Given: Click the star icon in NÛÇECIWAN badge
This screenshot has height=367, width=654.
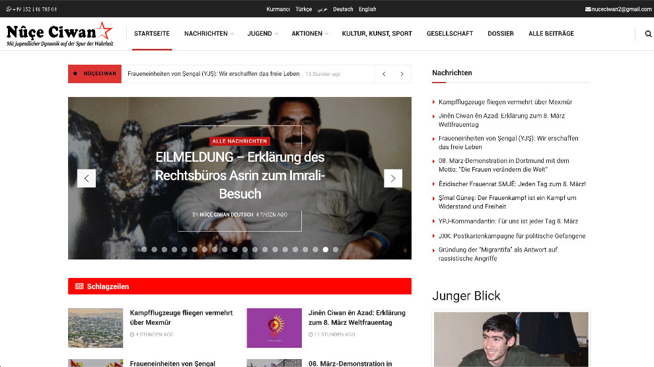Looking at the screenshot, I should [75, 74].
